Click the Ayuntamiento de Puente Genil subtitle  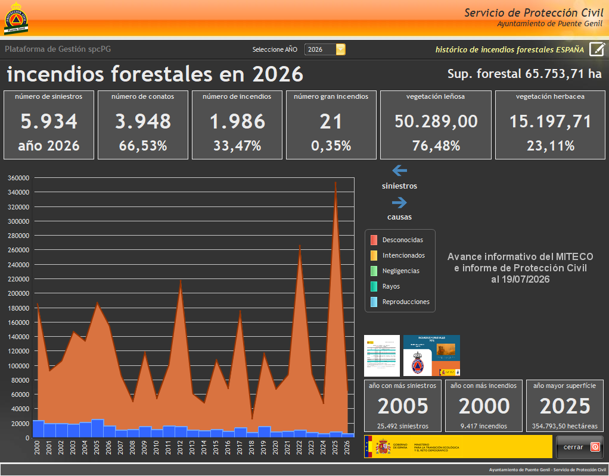549,24
